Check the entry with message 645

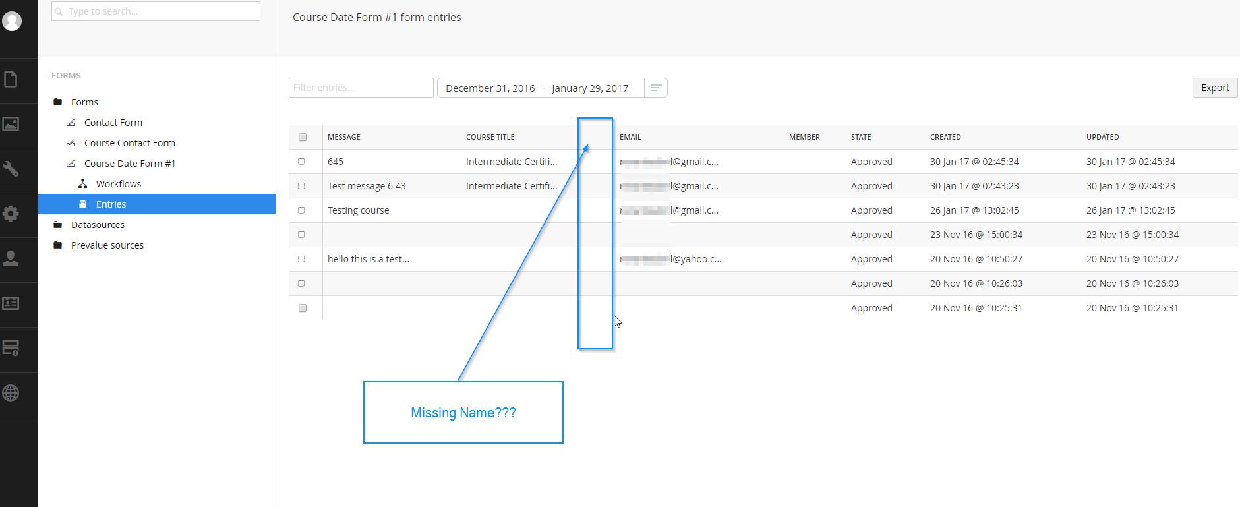[301, 162]
